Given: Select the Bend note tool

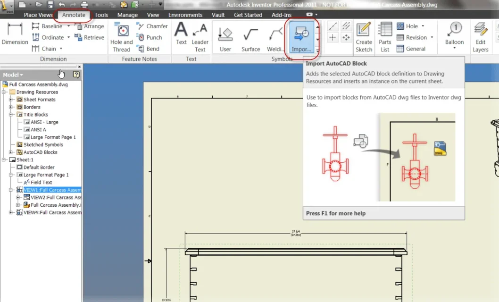Looking at the screenshot, I should click(x=148, y=49).
